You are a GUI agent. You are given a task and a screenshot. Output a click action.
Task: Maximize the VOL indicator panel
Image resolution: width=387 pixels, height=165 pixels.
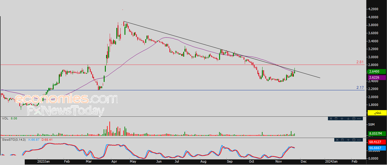click(336, 118)
